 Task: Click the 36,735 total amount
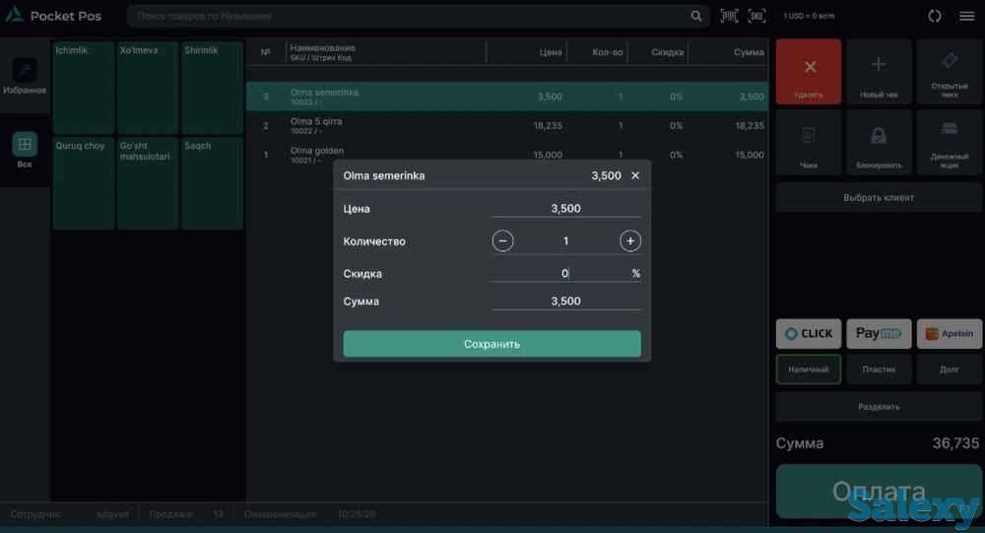pos(955,443)
